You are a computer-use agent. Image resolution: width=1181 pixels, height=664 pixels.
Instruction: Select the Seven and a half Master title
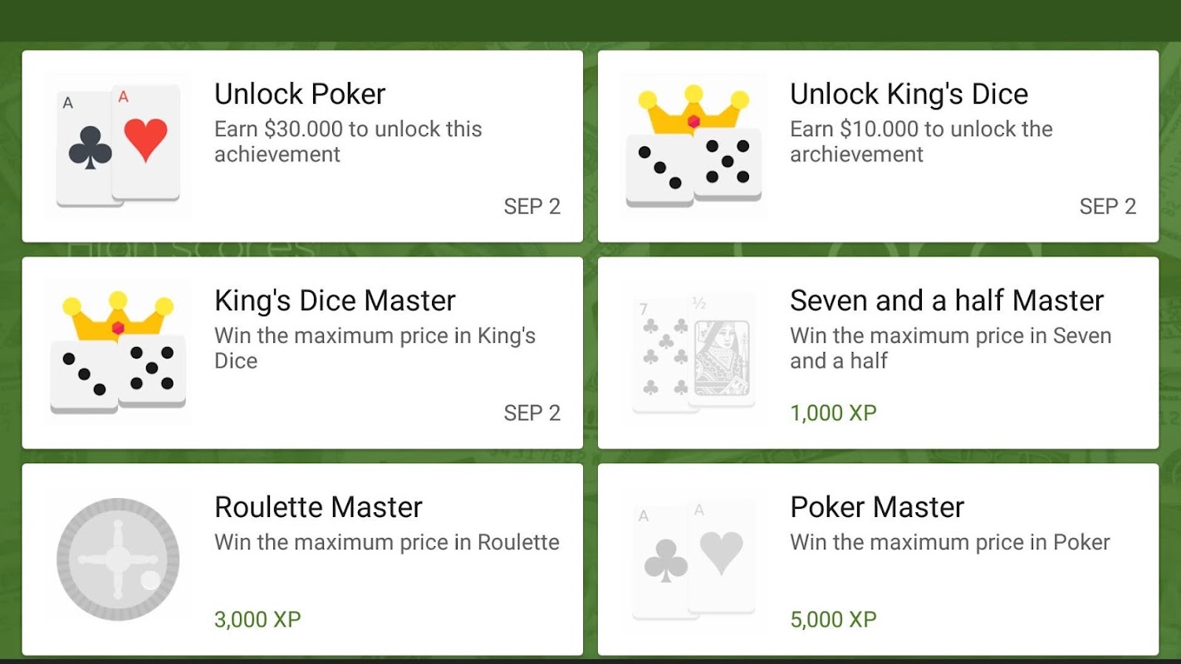point(947,300)
